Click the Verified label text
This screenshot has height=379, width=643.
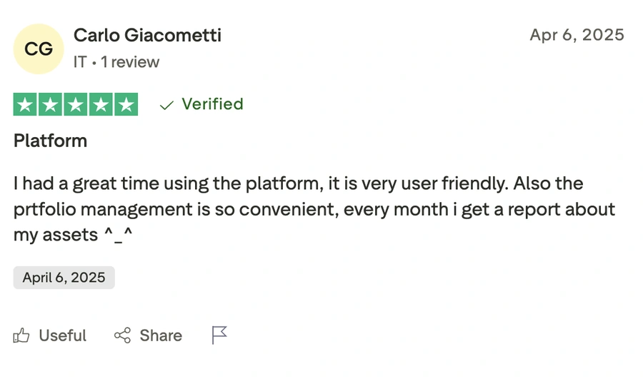212,104
